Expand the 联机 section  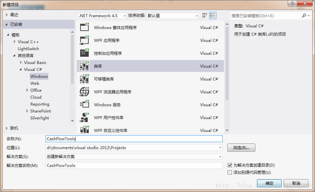(x=7, y=128)
